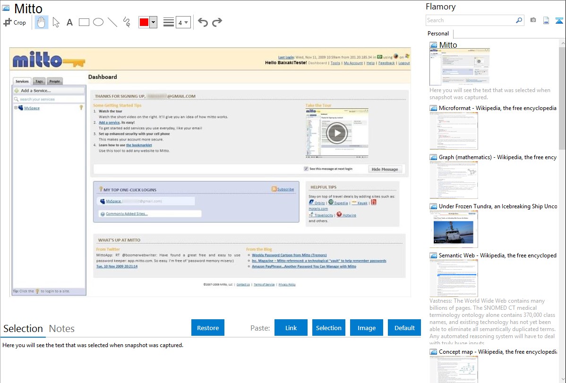Click the key icon beside MySpace
This screenshot has width=566, height=383.
pyautogui.click(x=81, y=108)
